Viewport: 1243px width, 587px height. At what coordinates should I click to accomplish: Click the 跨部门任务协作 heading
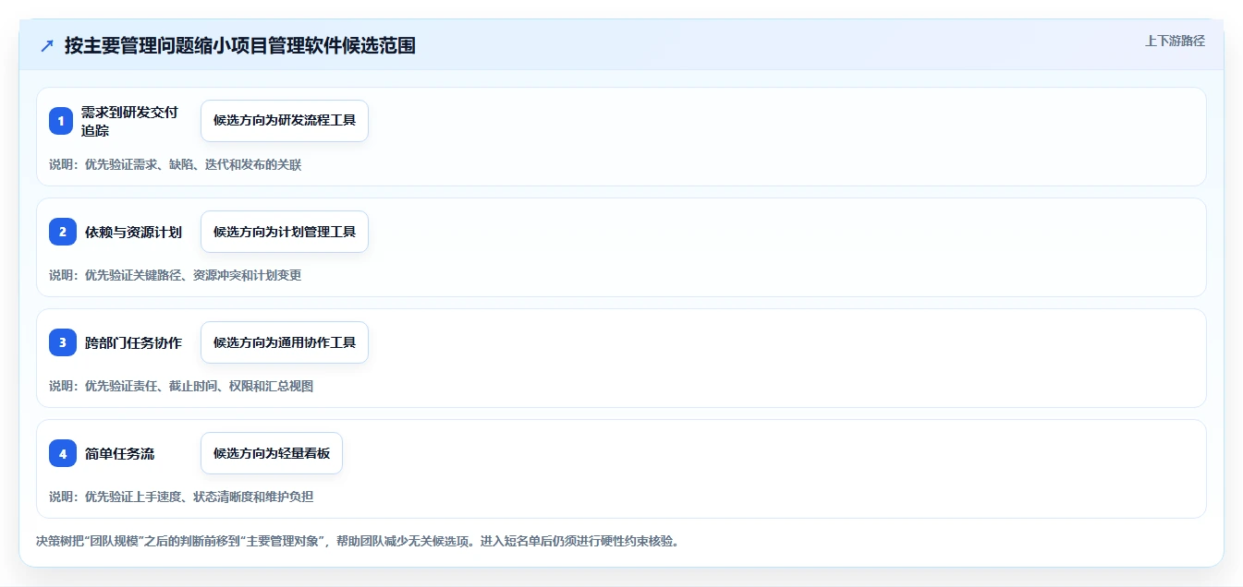click(133, 342)
